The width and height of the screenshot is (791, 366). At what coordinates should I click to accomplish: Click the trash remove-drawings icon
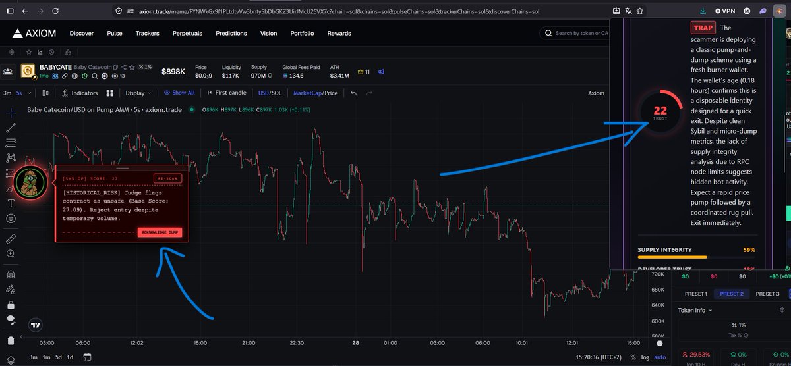(11, 340)
